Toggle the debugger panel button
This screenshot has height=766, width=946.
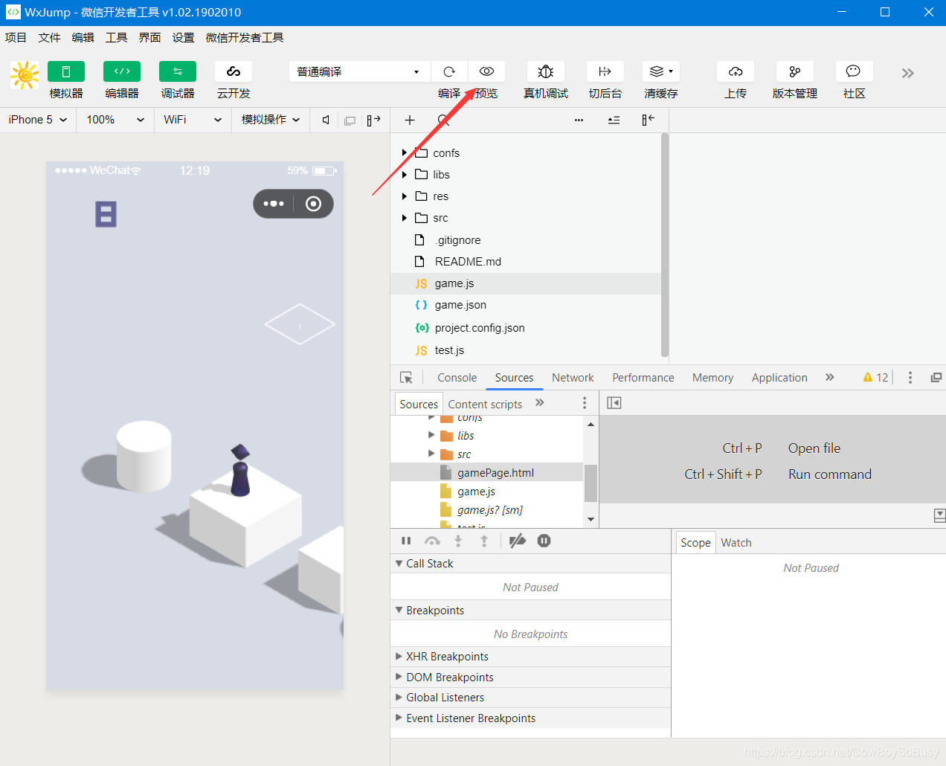(x=178, y=71)
